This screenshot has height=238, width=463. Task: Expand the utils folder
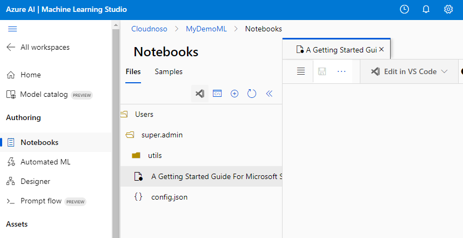click(x=155, y=155)
